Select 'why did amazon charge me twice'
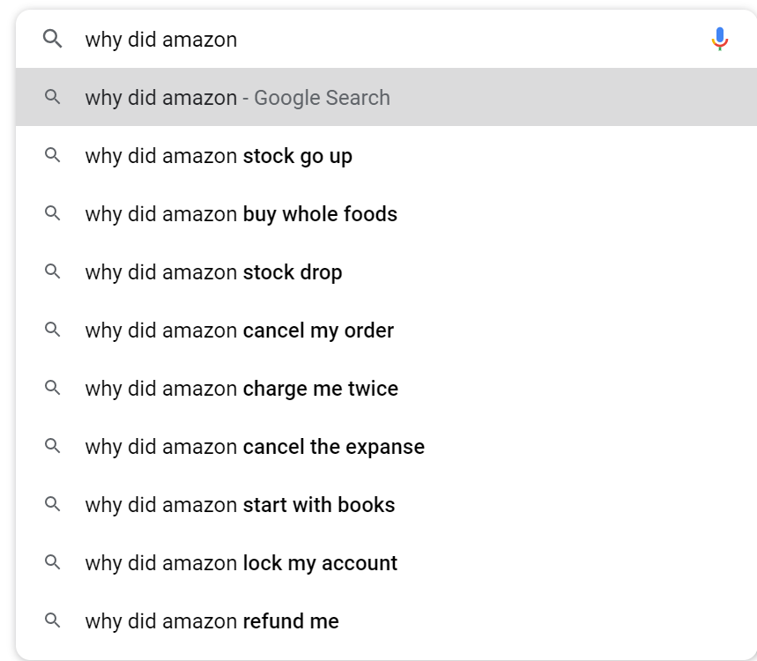The image size is (757, 661). (386, 388)
